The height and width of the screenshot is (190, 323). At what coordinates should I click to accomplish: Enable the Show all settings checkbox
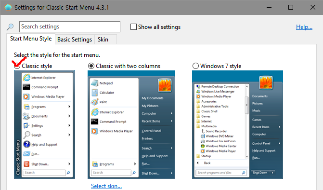pyautogui.click(x=133, y=27)
